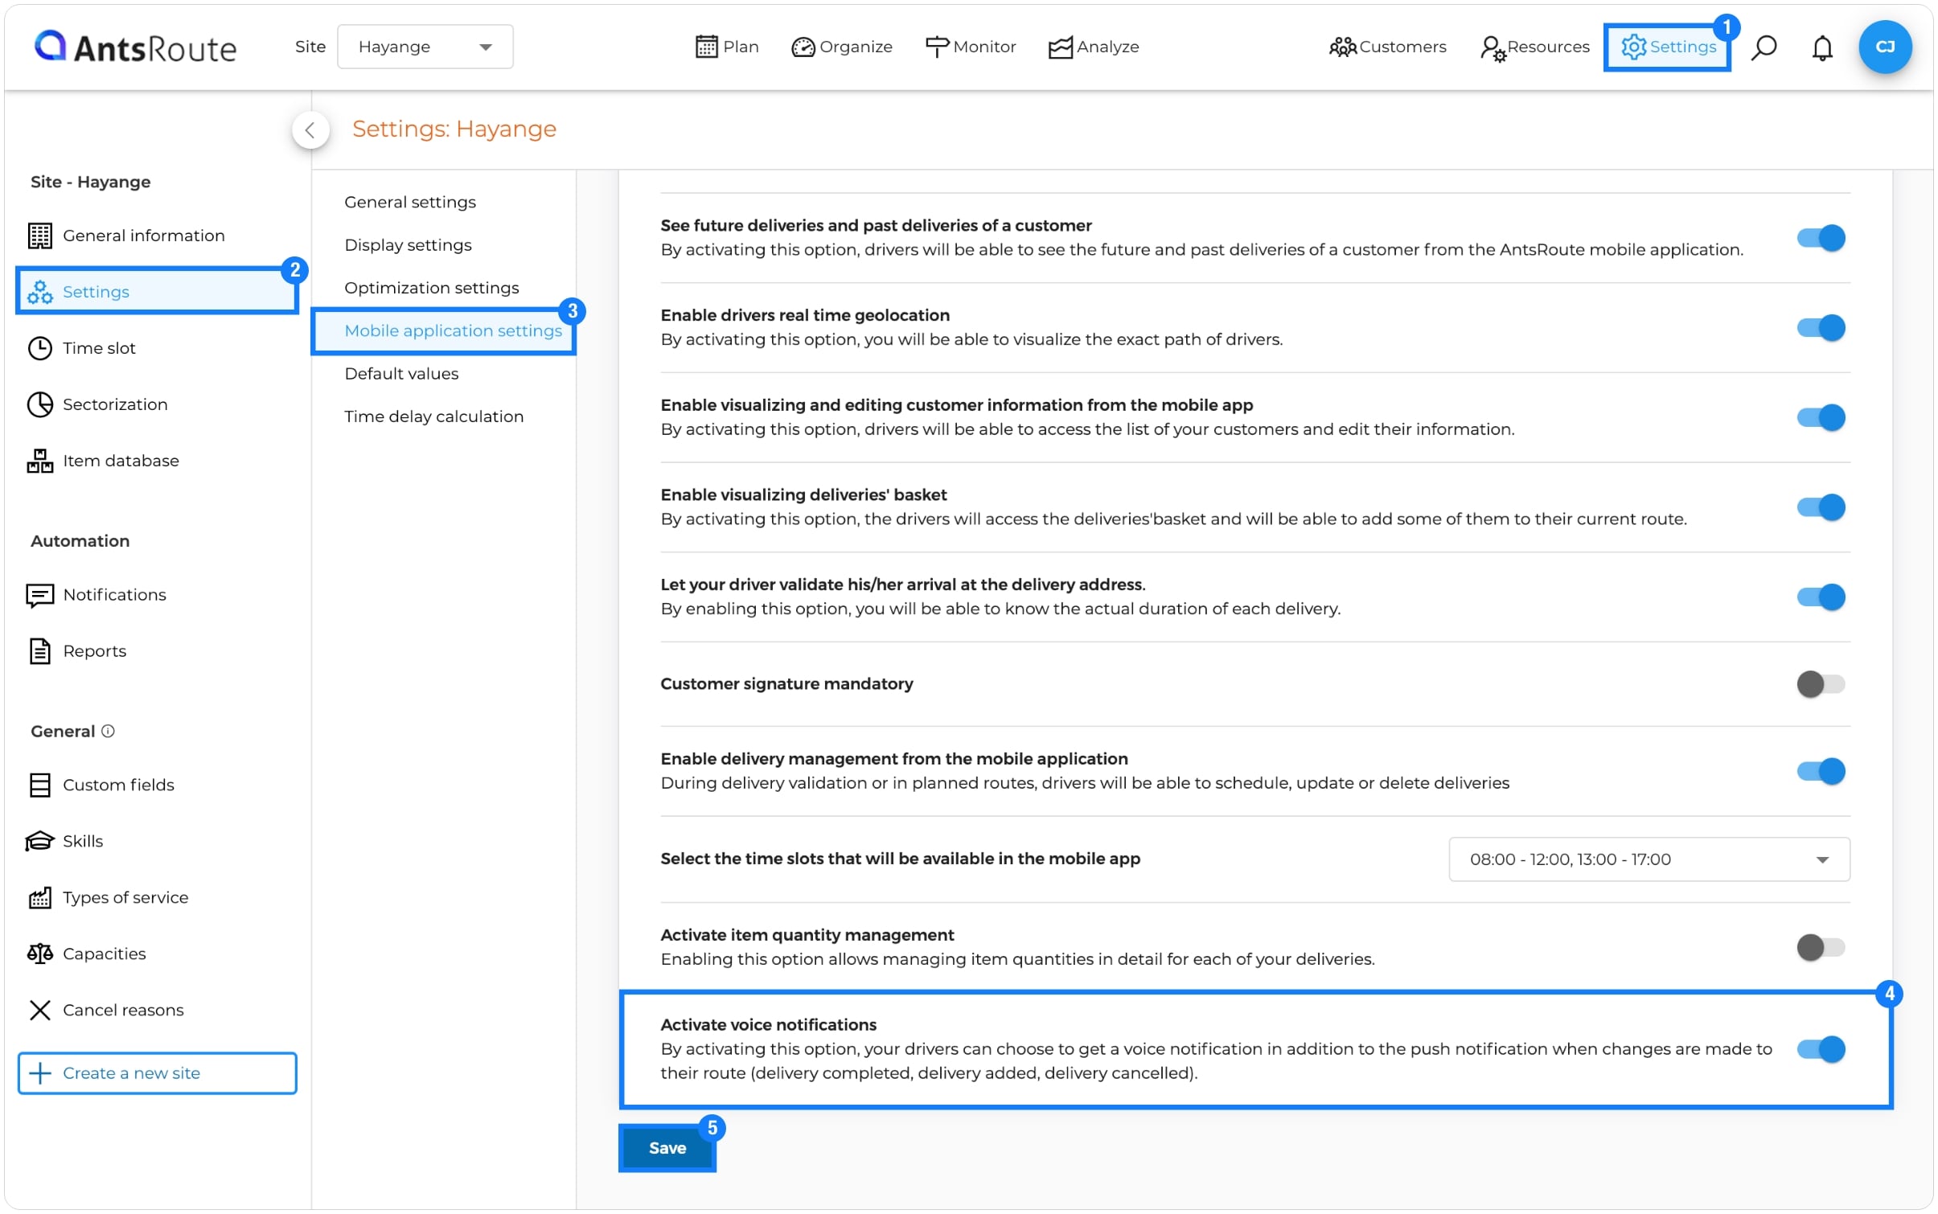Screen dimensions: 1938x1214
Task: Open General settings tab
Action: pos(410,203)
